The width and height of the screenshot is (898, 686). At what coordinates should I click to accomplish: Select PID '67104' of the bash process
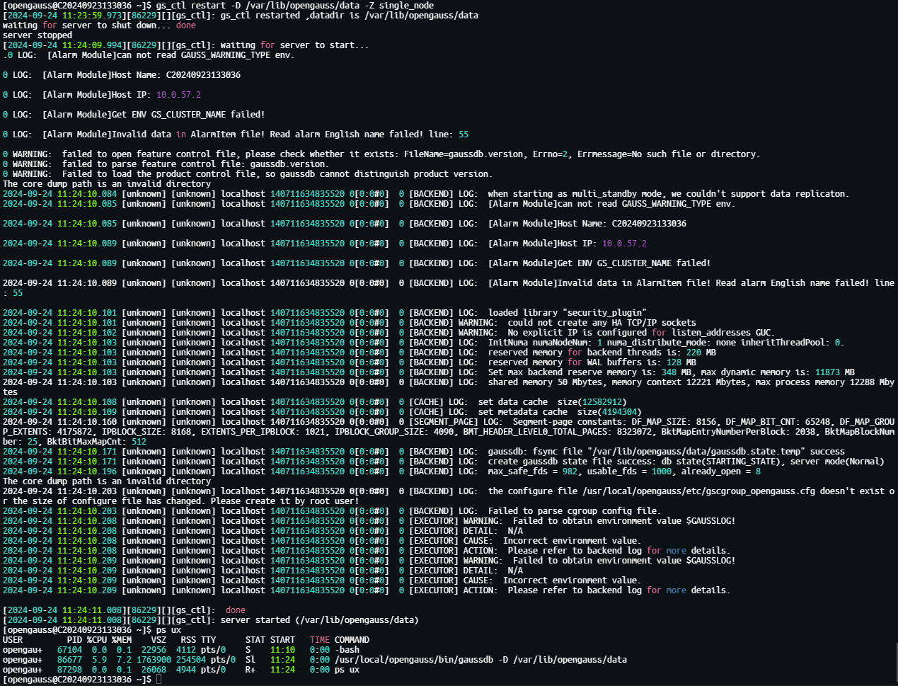pos(69,649)
